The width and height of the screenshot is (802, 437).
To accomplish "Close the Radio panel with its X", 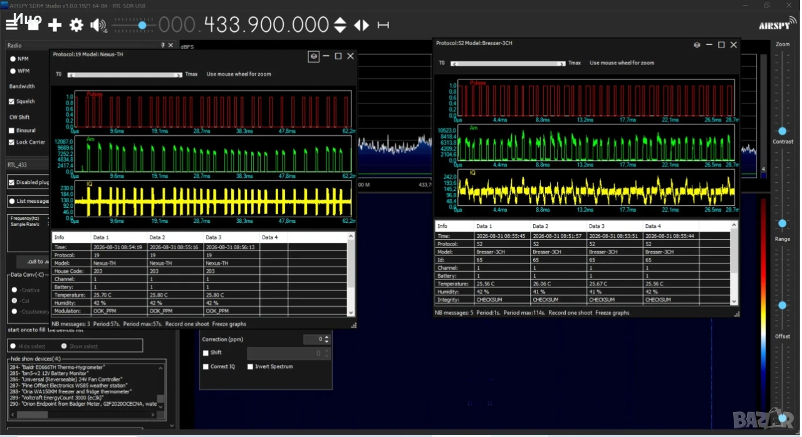I will 171,46.
